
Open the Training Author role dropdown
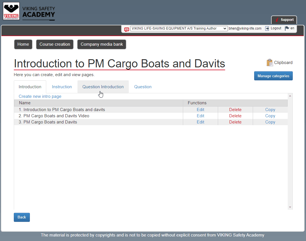pos(179,28)
